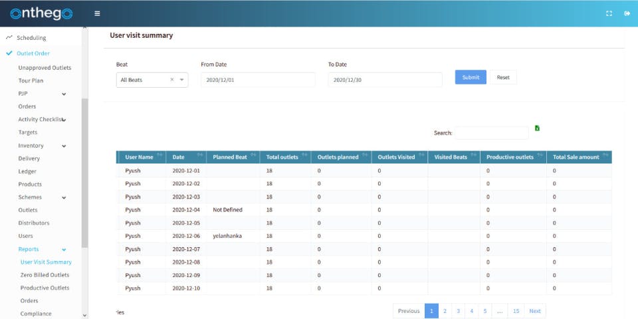The width and height of the screenshot is (638, 319).
Task: Open Unapproved Outlets in sidebar
Action: pyautogui.click(x=45, y=68)
